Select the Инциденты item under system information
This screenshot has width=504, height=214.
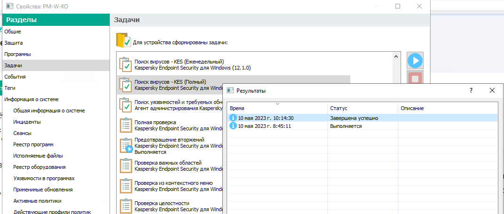point(27,122)
